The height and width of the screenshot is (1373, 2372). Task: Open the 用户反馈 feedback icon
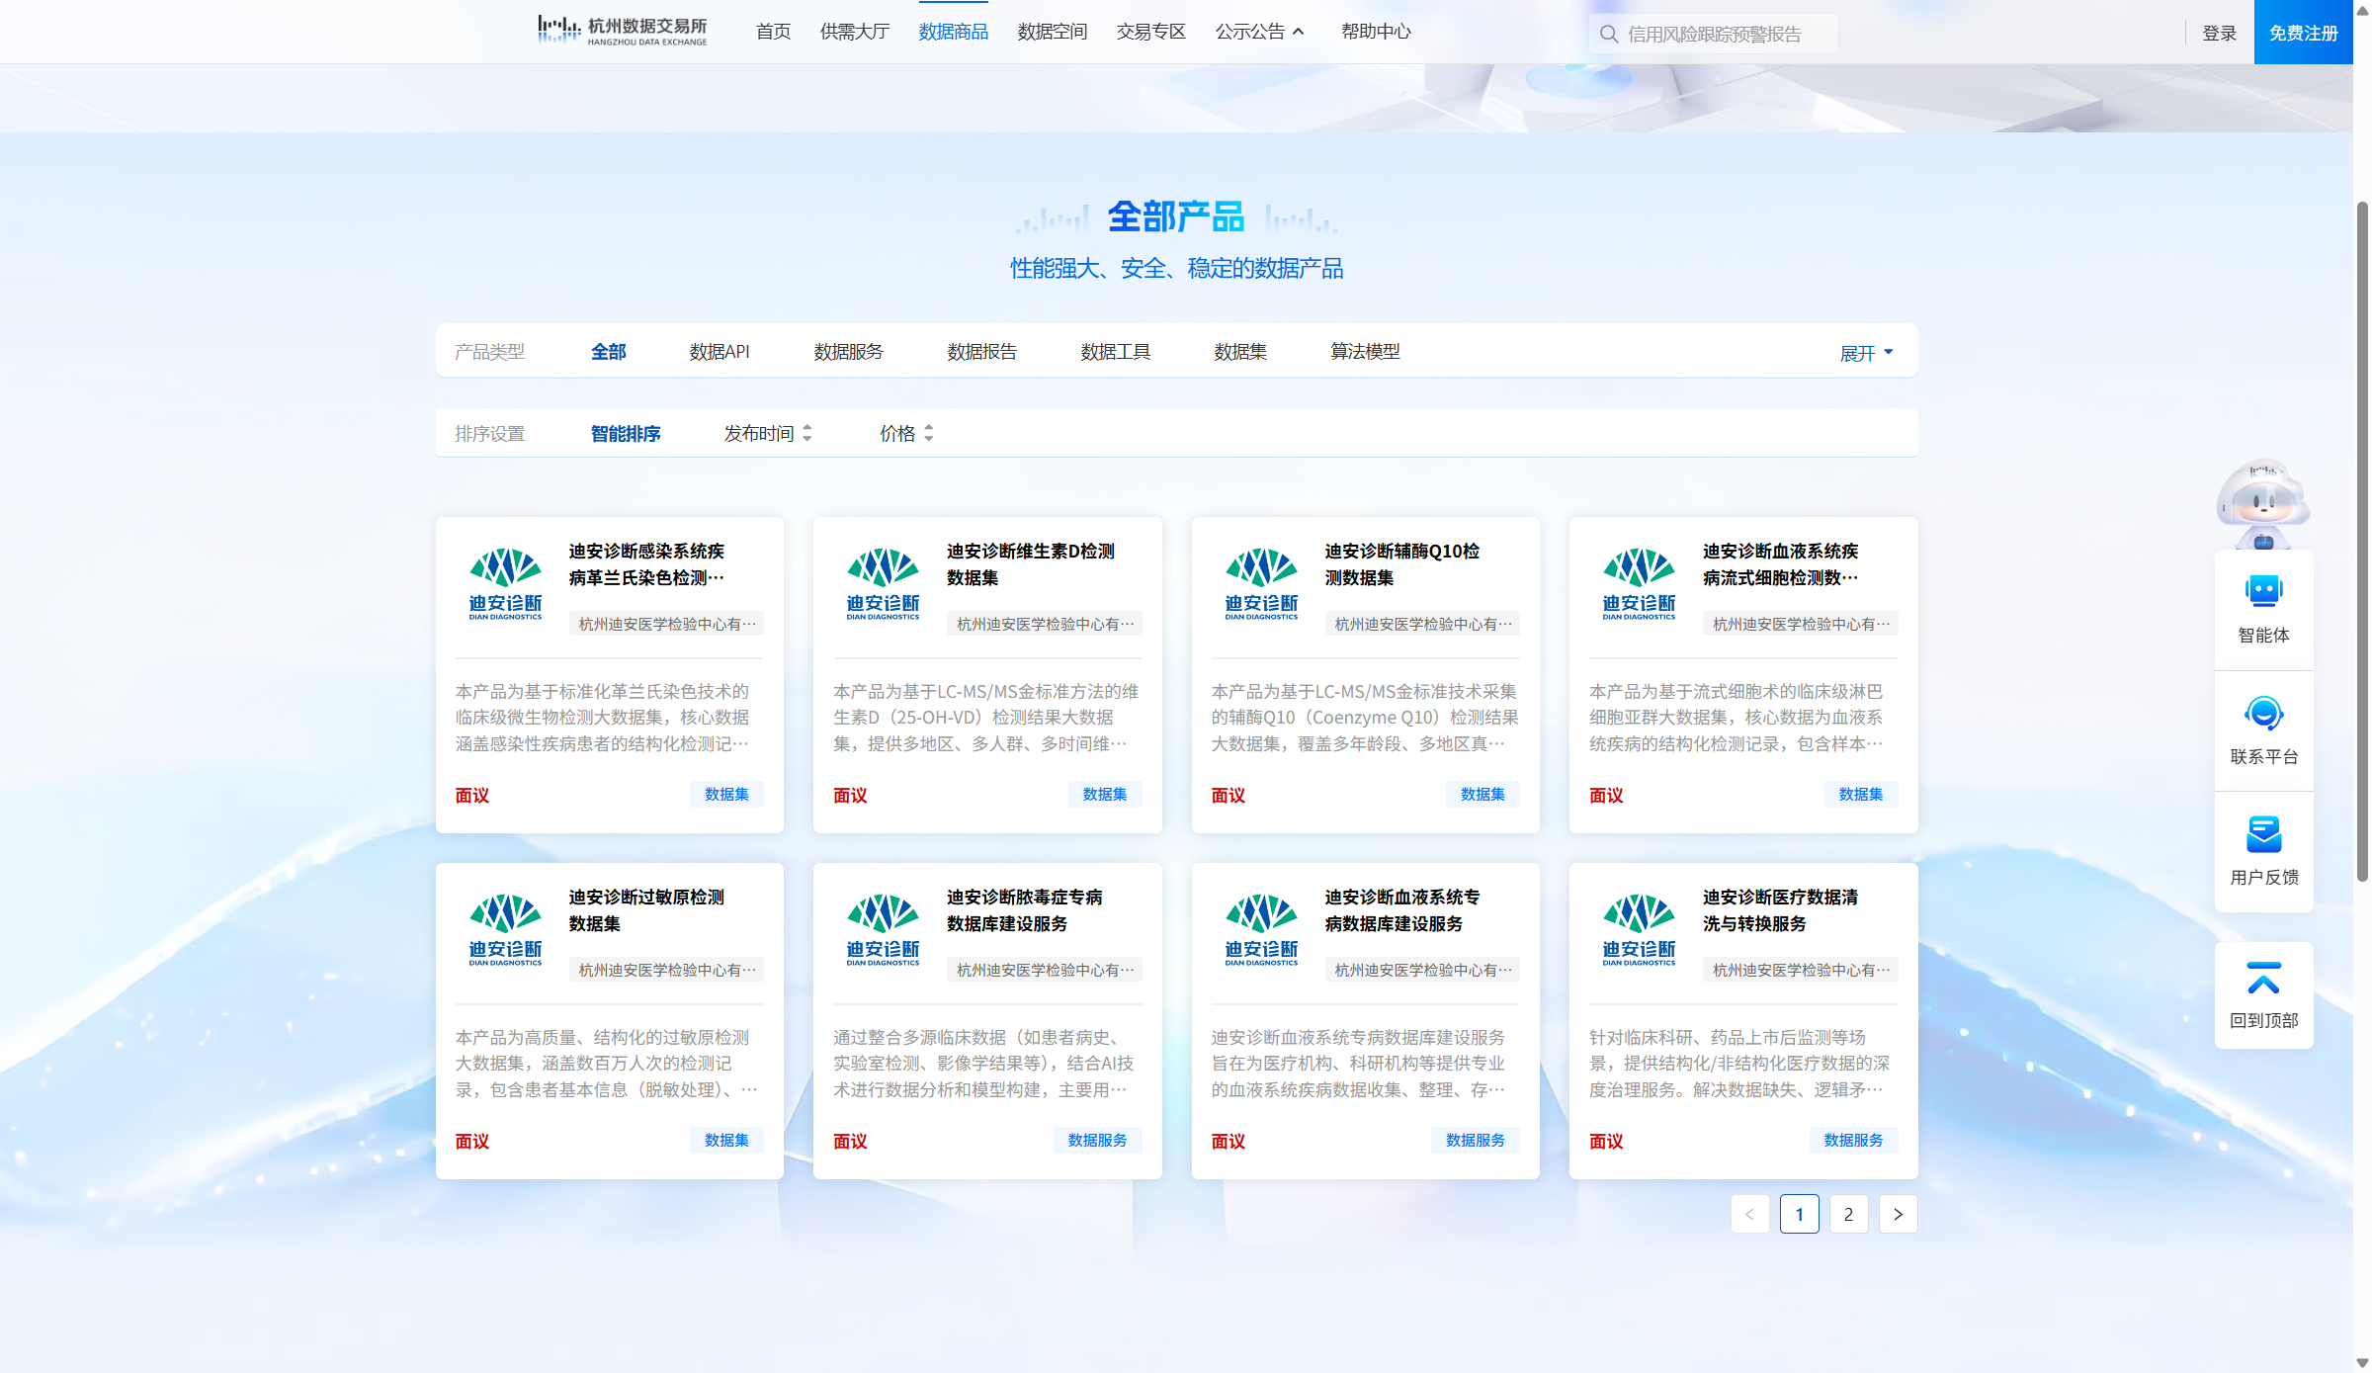point(2263,835)
